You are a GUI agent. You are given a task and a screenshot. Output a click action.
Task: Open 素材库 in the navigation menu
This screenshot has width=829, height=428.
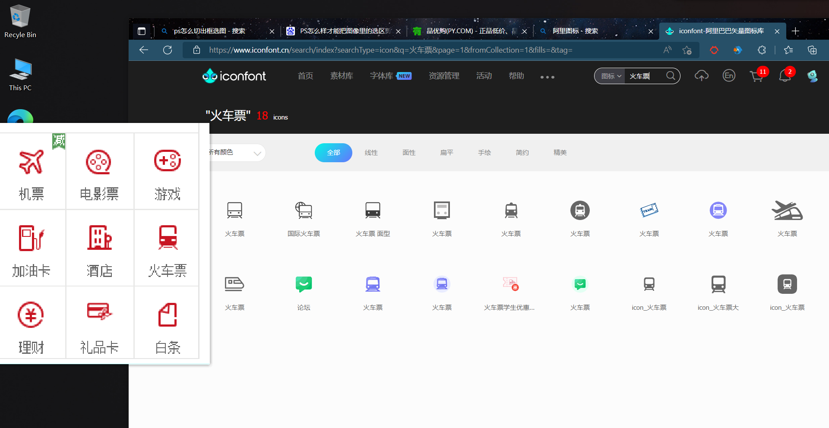pyautogui.click(x=342, y=76)
